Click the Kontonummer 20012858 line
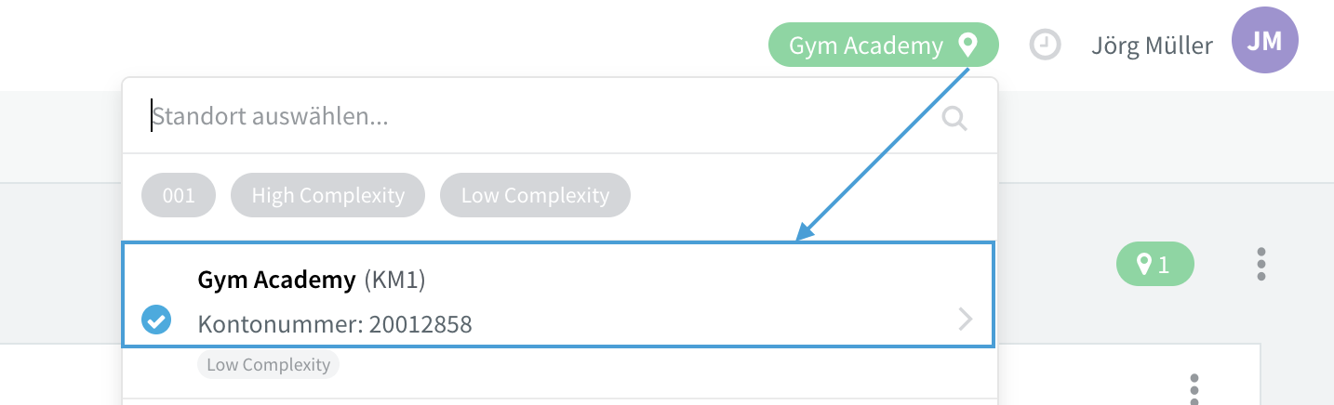The width and height of the screenshot is (1334, 405). [x=335, y=324]
